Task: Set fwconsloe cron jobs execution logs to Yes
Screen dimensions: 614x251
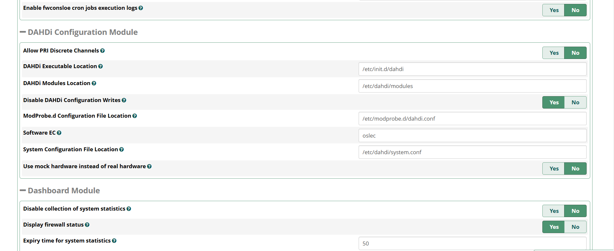Action: (553, 10)
